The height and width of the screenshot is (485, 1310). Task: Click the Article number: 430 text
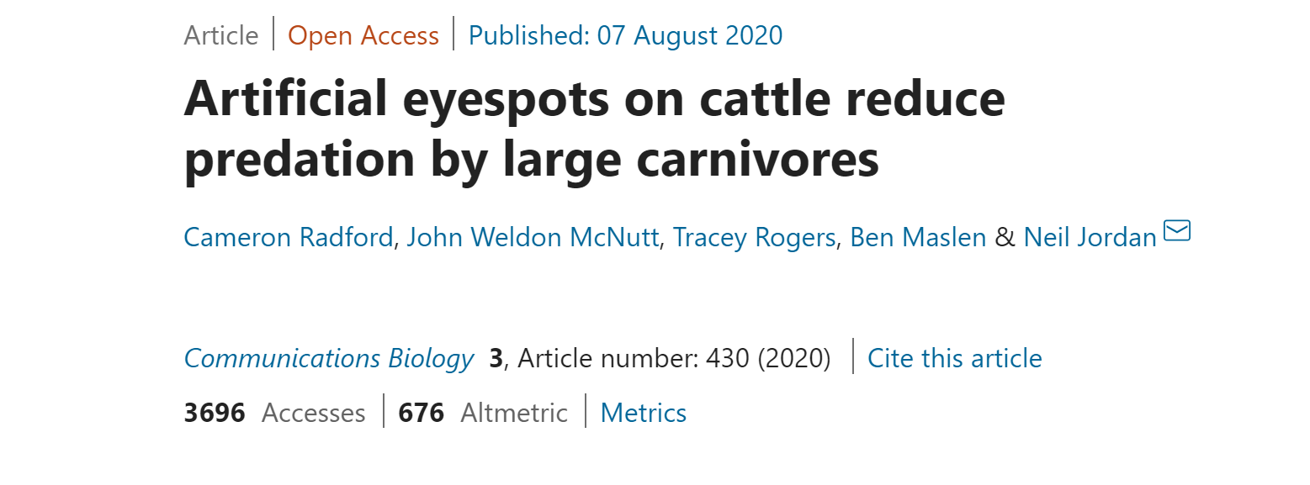[633, 359]
